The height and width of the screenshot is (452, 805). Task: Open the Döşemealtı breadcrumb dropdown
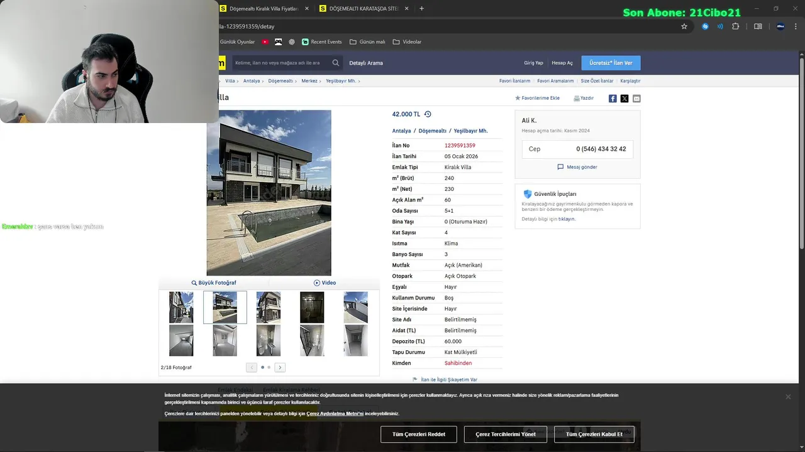281,81
